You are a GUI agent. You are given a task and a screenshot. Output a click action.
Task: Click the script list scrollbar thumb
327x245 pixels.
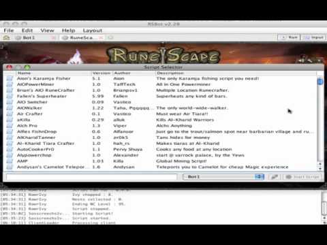320,82
